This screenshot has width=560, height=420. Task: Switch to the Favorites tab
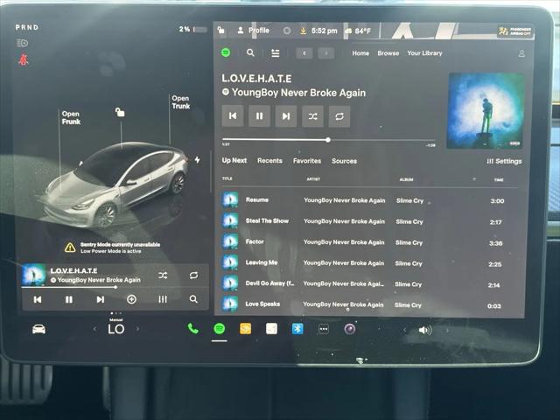[307, 161]
